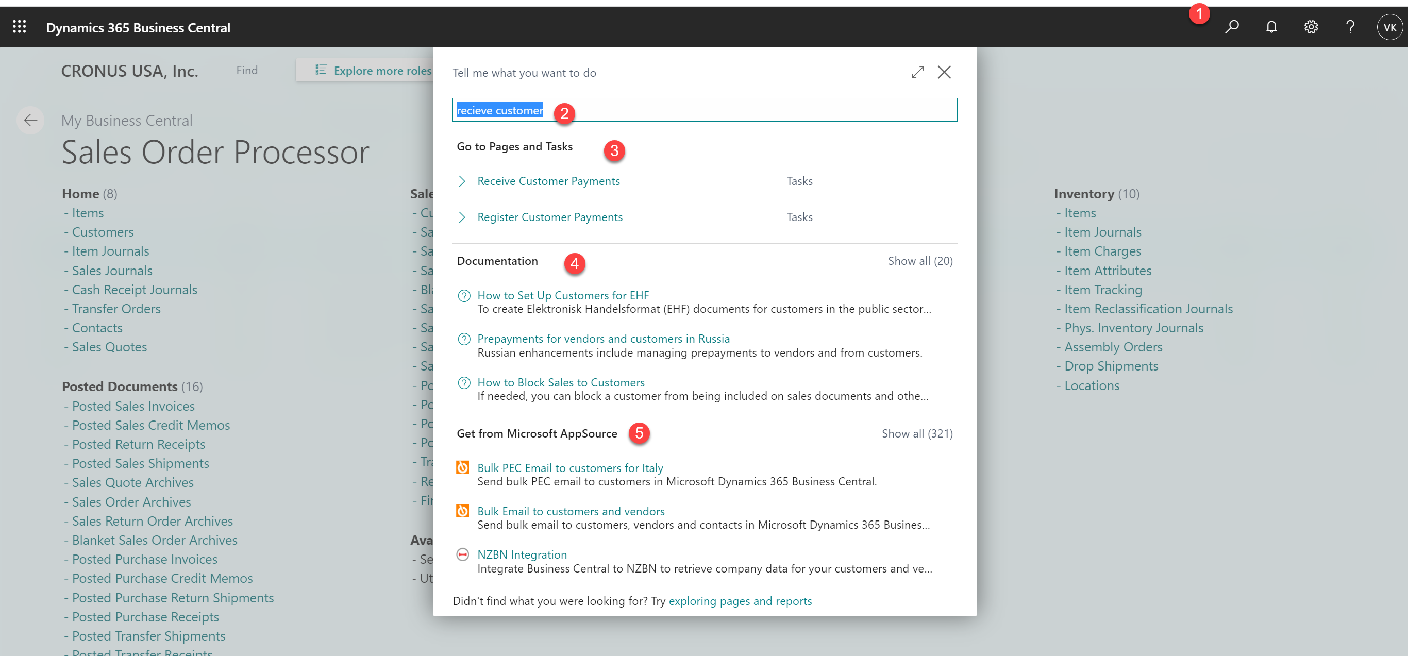
Task: Close the Tell Me dialog
Action: (x=944, y=72)
